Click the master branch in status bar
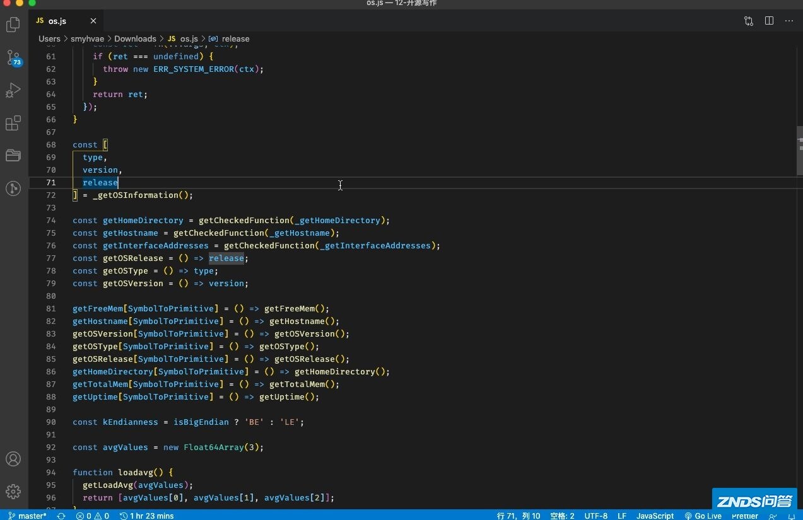Image resolution: width=803 pixels, height=520 pixels. tap(27, 516)
